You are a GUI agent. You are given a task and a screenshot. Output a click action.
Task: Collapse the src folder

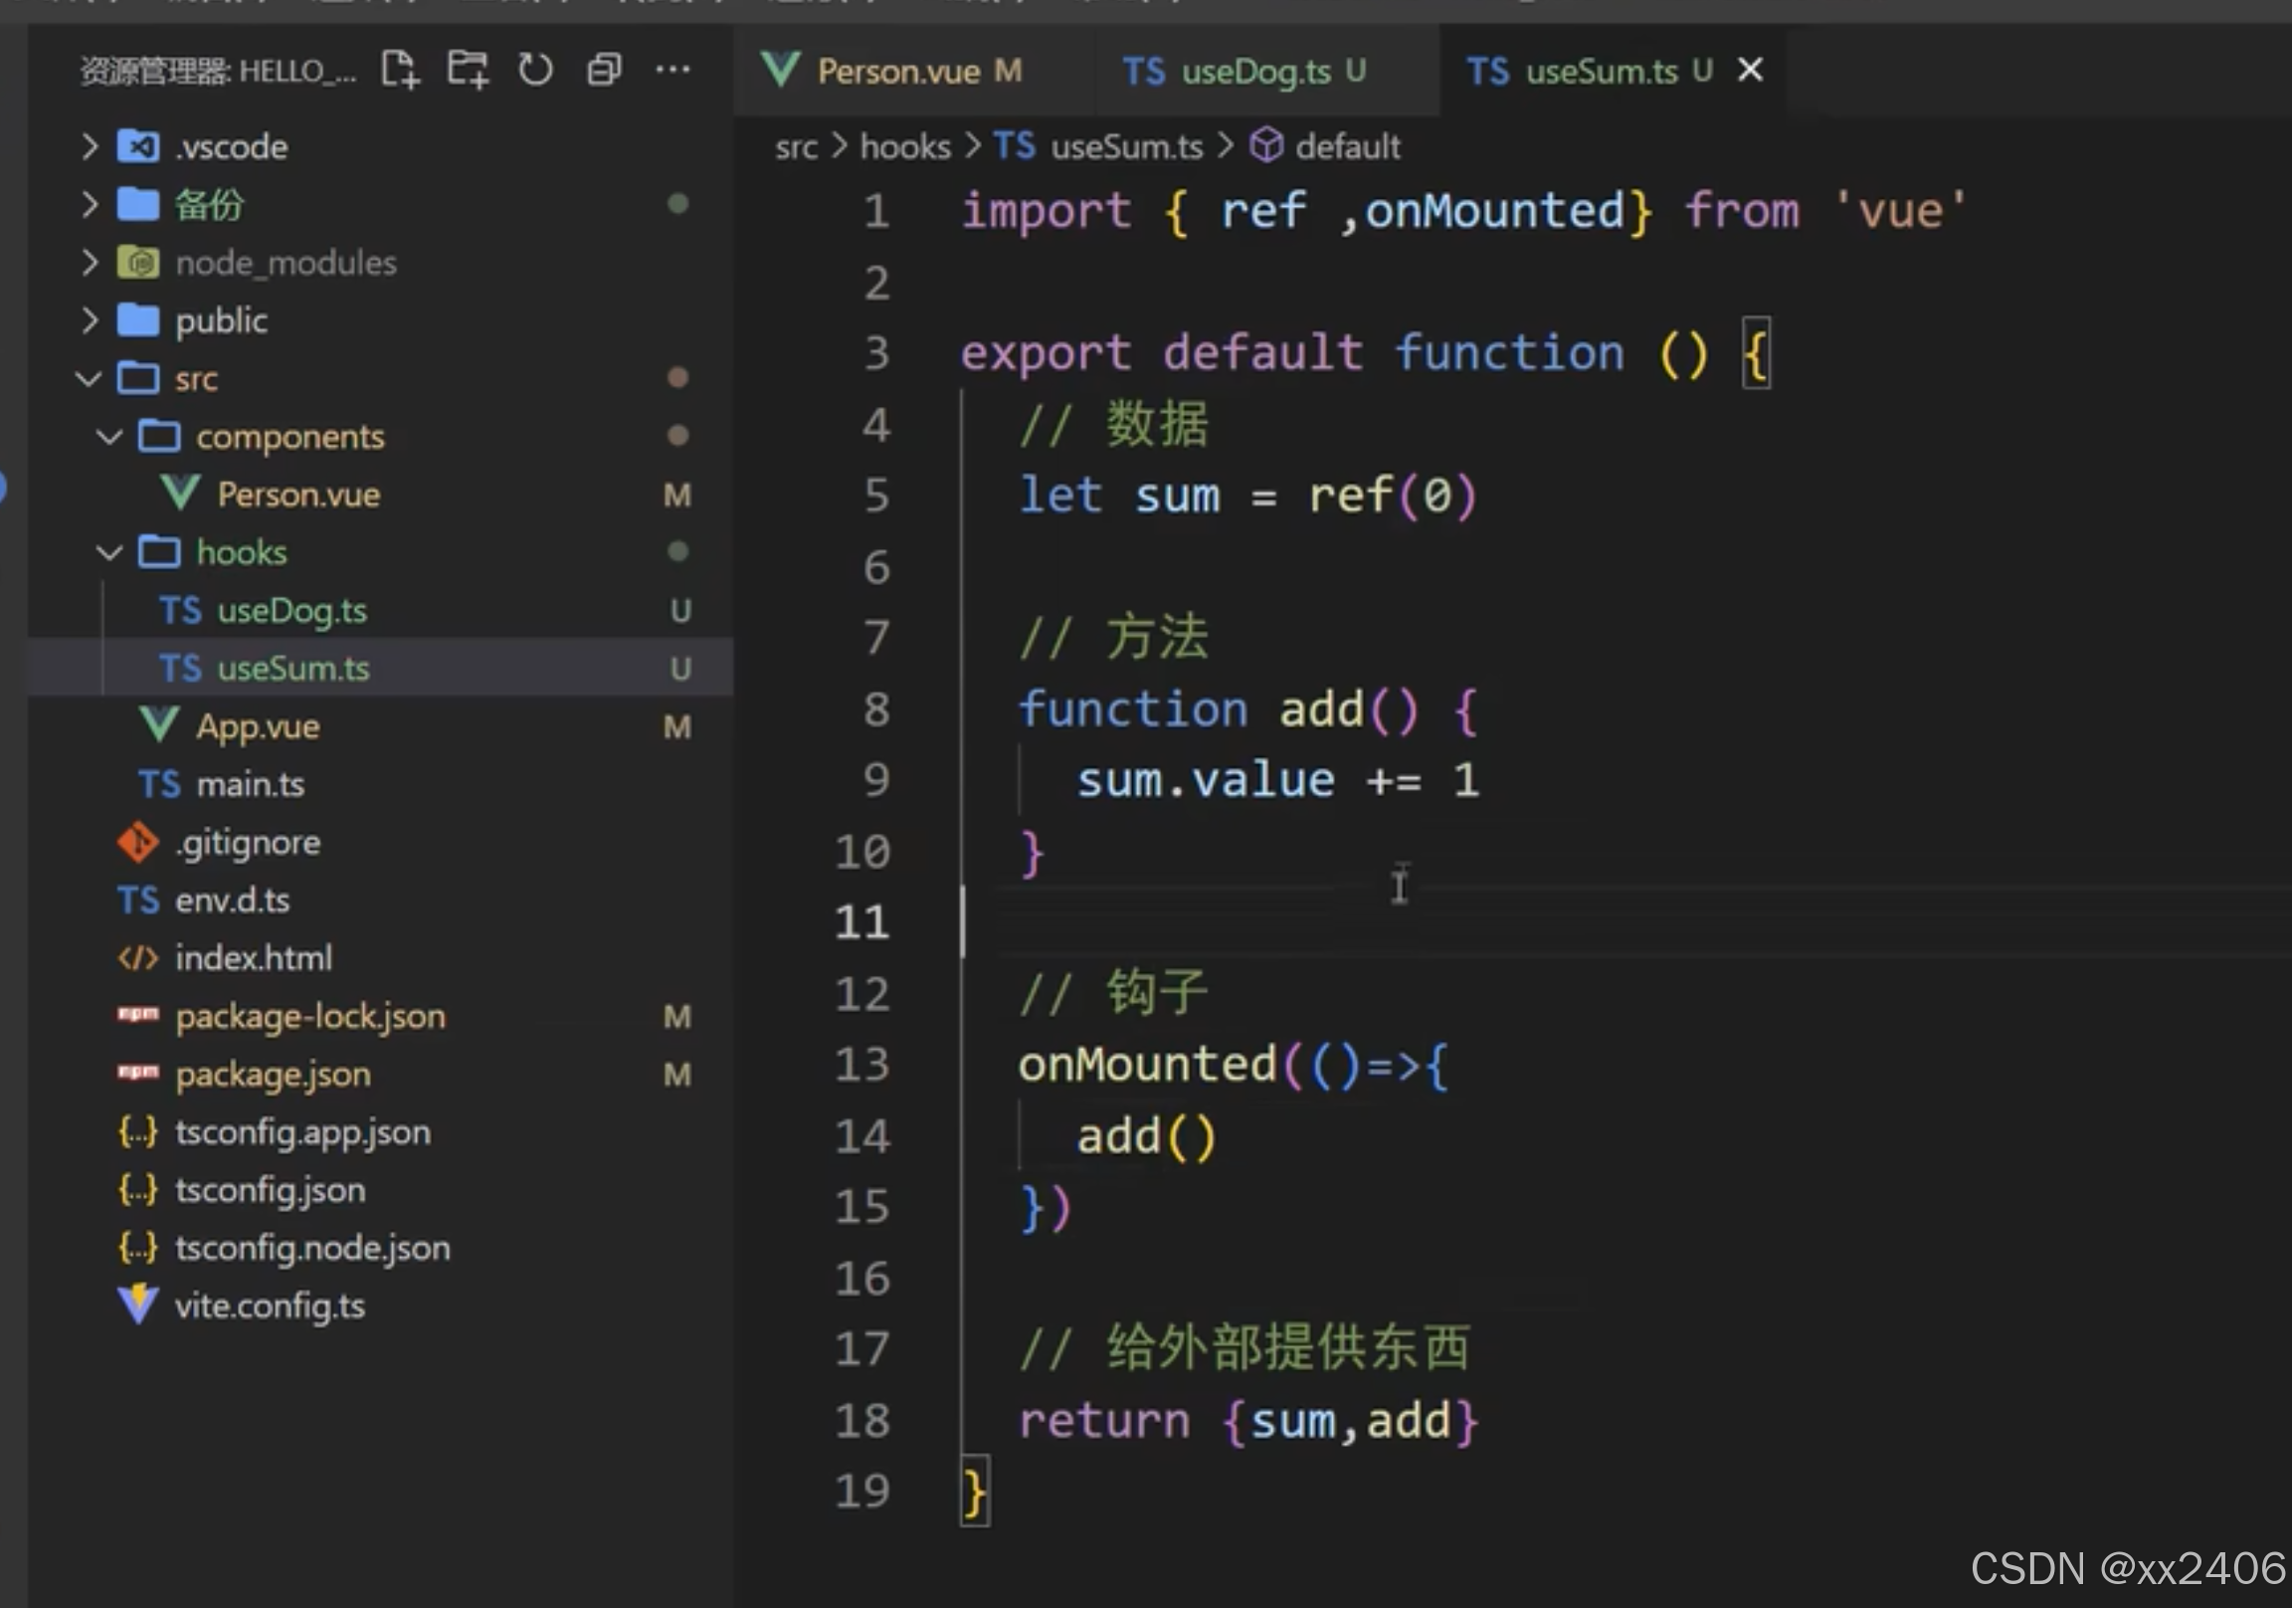pos(88,378)
